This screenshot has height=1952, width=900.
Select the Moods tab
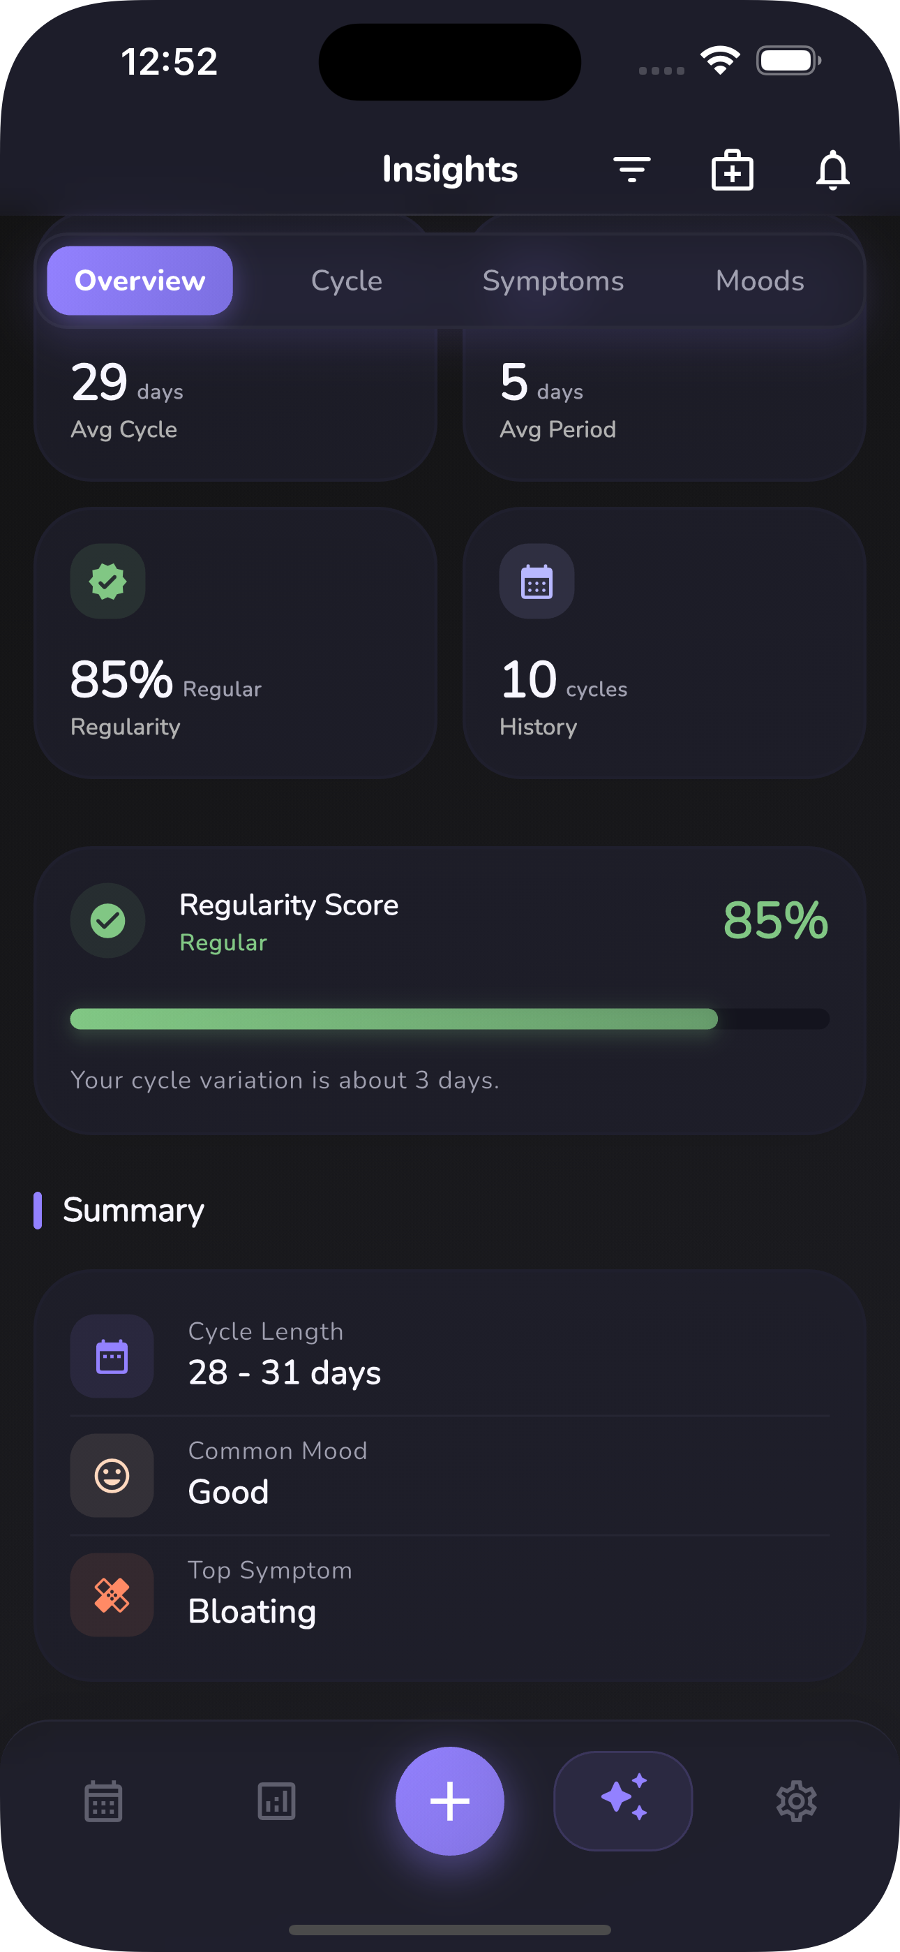click(x=759, y=281)
